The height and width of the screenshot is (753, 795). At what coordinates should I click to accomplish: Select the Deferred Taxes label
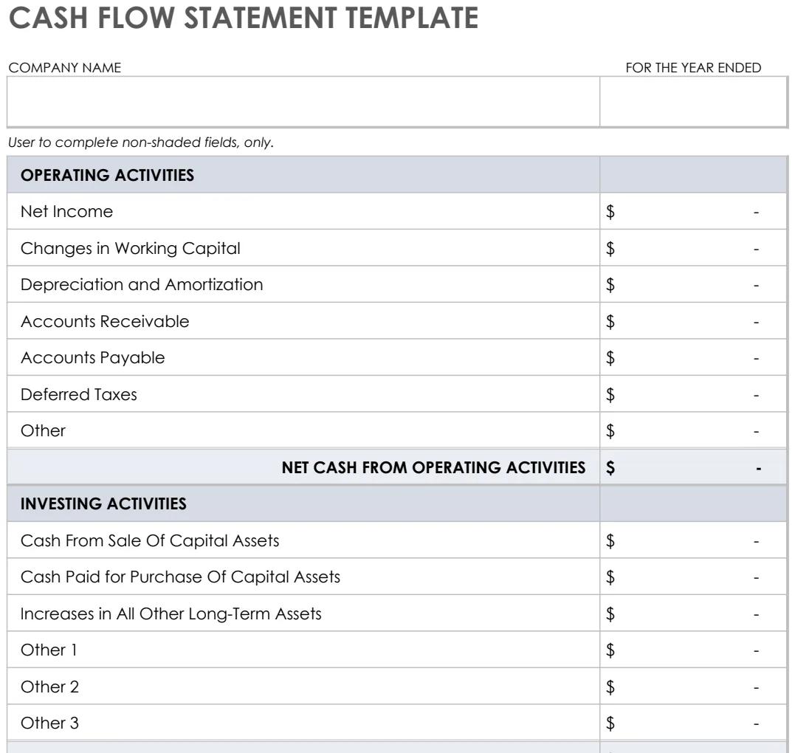click(78, 394)
